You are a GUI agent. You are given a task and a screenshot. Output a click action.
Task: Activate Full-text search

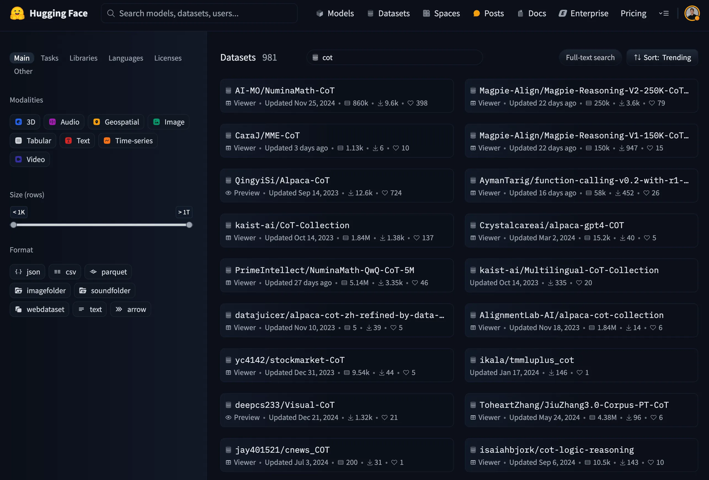[590, 57]
